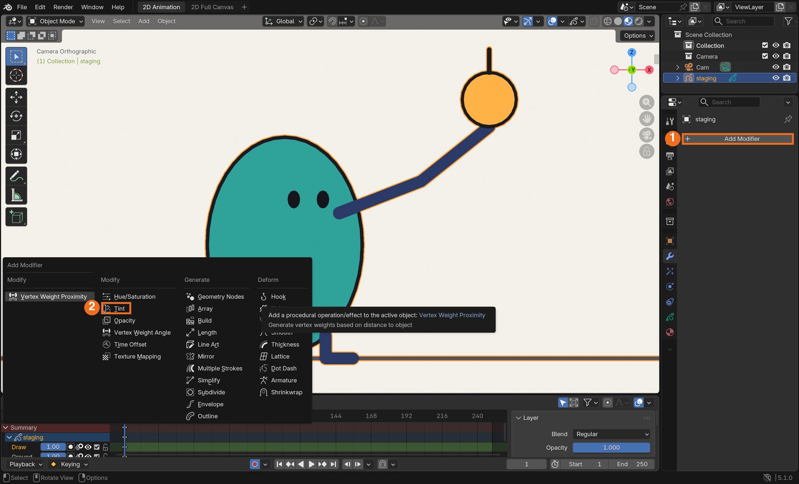Toggle camera view with the camera icon
The height and width of the screenshot is (484, 799).
647,135
